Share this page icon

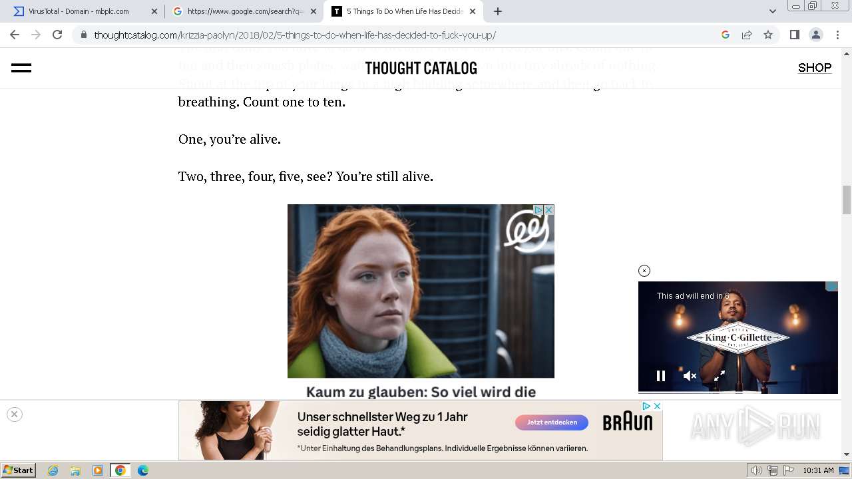point(747,35)
